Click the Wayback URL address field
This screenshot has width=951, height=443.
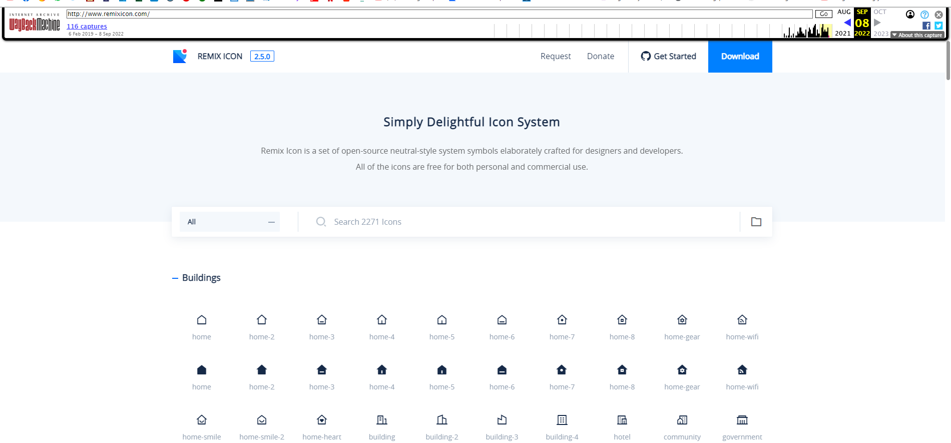point(439,14)
